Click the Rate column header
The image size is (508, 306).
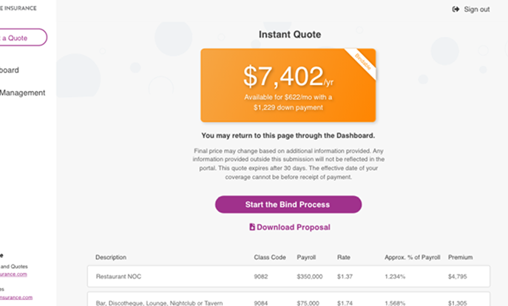[x=343, y=257]
